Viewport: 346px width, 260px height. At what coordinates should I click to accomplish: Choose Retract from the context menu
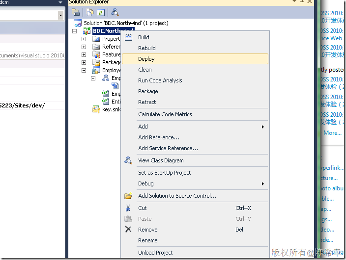click(195, 102)
